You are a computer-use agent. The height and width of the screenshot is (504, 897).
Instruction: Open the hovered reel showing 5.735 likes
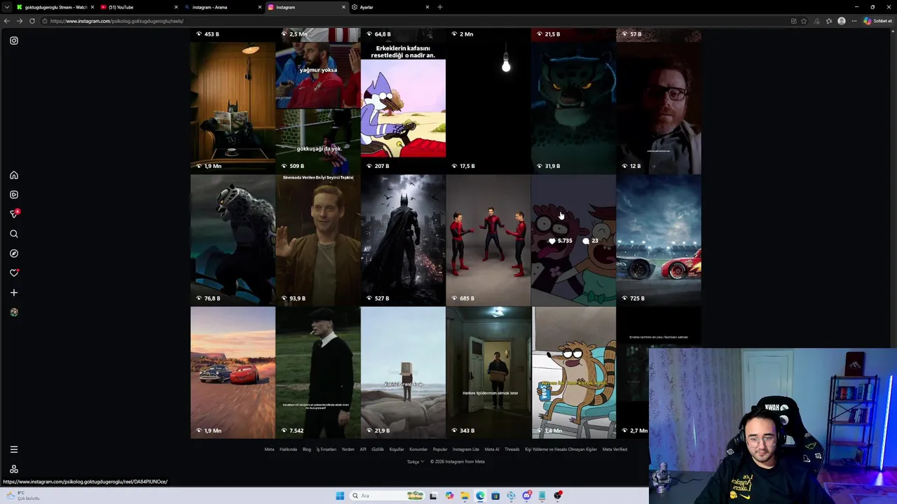573,240
